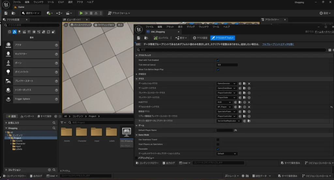Play the level with the green Play button

pyautogui.click(x=81, y=13)
